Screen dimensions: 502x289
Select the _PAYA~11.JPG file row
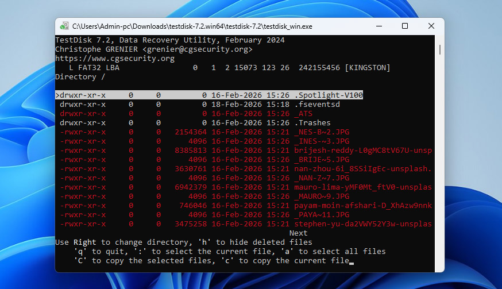[x=204, y=215]
